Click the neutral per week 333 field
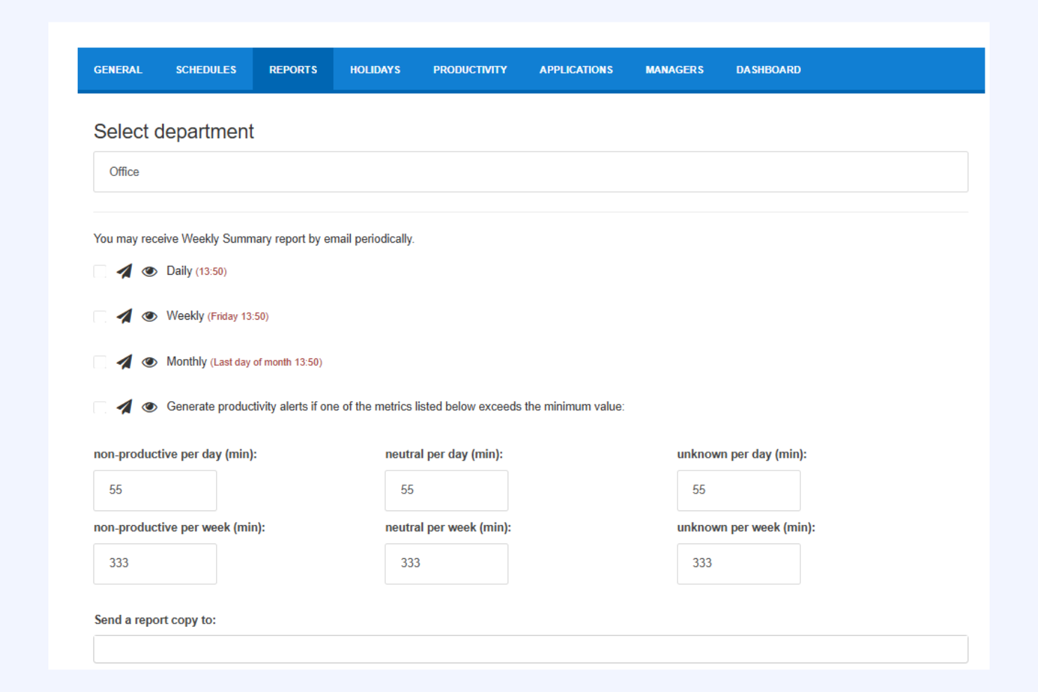 coord(446,564)
